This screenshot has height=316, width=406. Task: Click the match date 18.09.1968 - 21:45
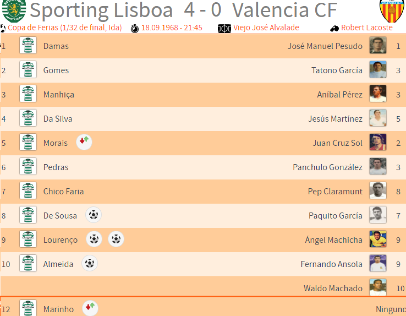tap(172, 28)
